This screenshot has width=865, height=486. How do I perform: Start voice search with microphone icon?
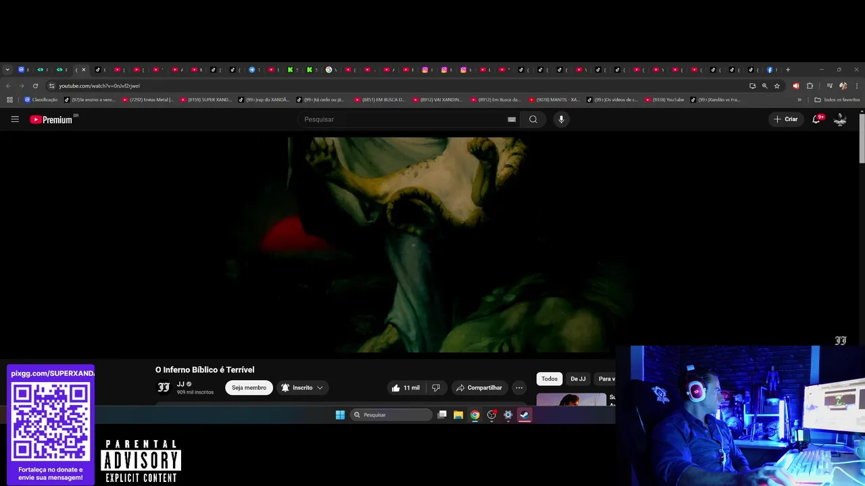click(561, 119)
